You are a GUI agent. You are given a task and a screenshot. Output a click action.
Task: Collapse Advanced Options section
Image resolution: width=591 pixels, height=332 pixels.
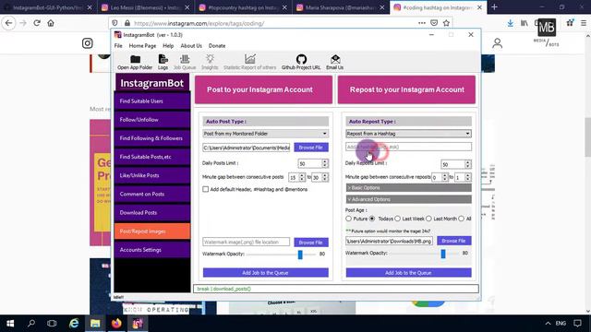[x=408, y=199]
